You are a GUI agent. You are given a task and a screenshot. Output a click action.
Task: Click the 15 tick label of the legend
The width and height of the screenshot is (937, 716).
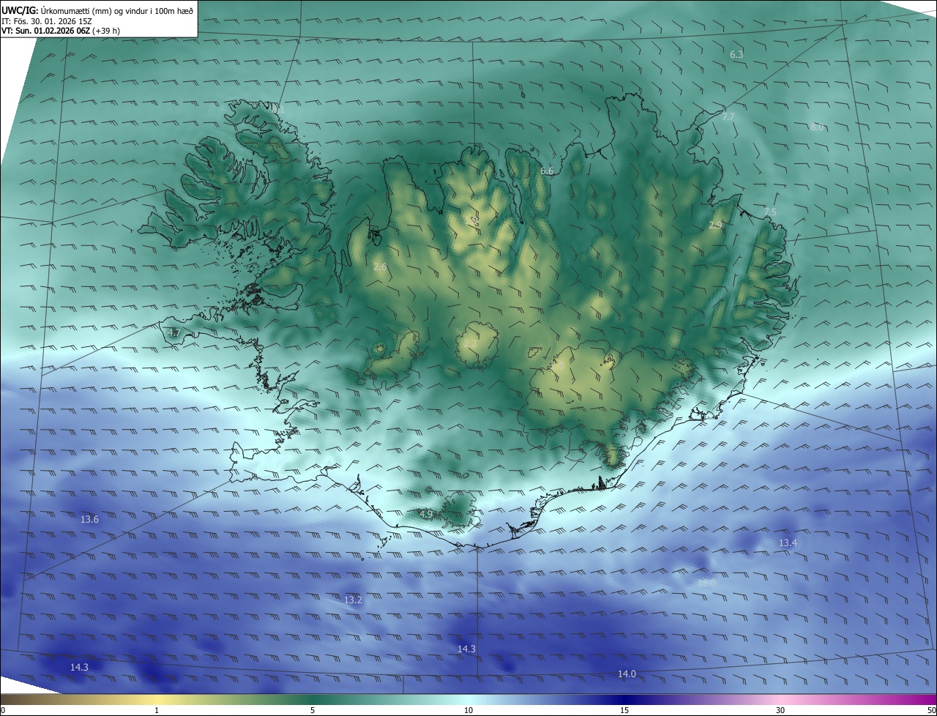[624, 710]
